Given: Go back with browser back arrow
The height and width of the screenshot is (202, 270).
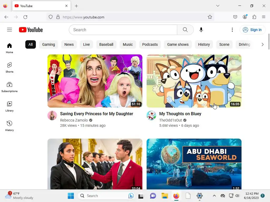Looking at the screenshot, I should point(6,17).
